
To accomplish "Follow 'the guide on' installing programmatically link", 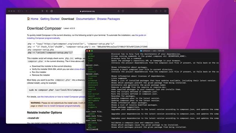I will 140,35.
